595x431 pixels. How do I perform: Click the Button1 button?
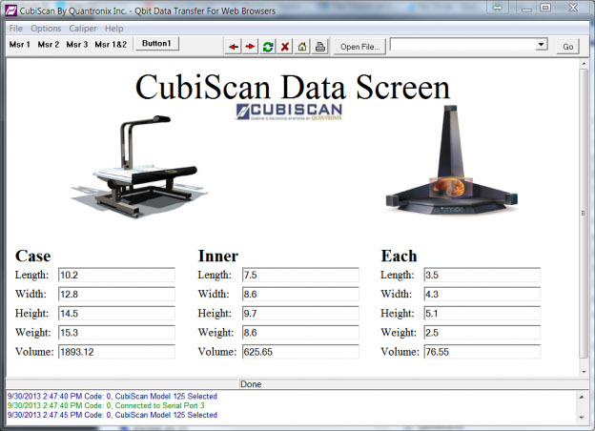click(156, 44)
